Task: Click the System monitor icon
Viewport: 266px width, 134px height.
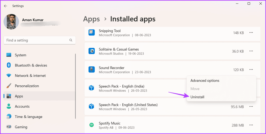Action: [x=9, y=55]
